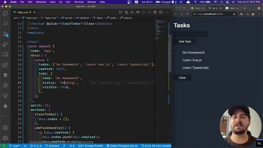Click the Learn Typescript task item

tap(196, 67)
